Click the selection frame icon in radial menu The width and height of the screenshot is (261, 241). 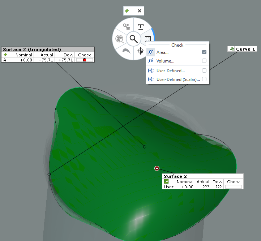pyautogui.click(x=147, y=39)
